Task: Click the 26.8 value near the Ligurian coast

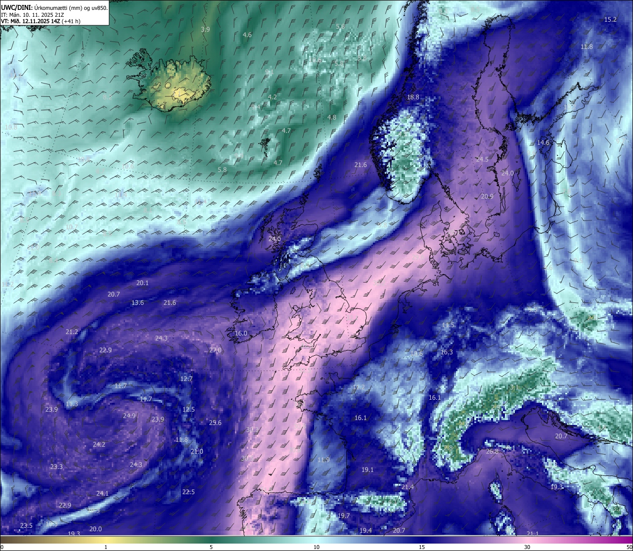Action: pyautogui.click(x=492, y=452)
